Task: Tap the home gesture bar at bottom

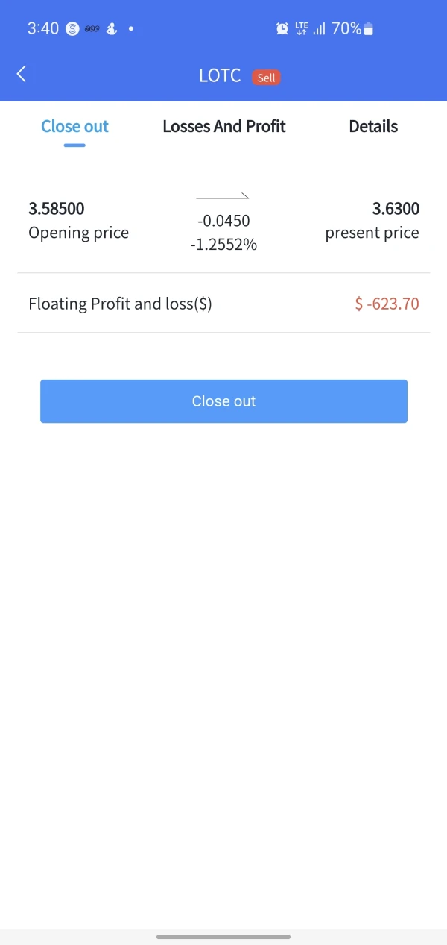Action: [x=223, y=936]
